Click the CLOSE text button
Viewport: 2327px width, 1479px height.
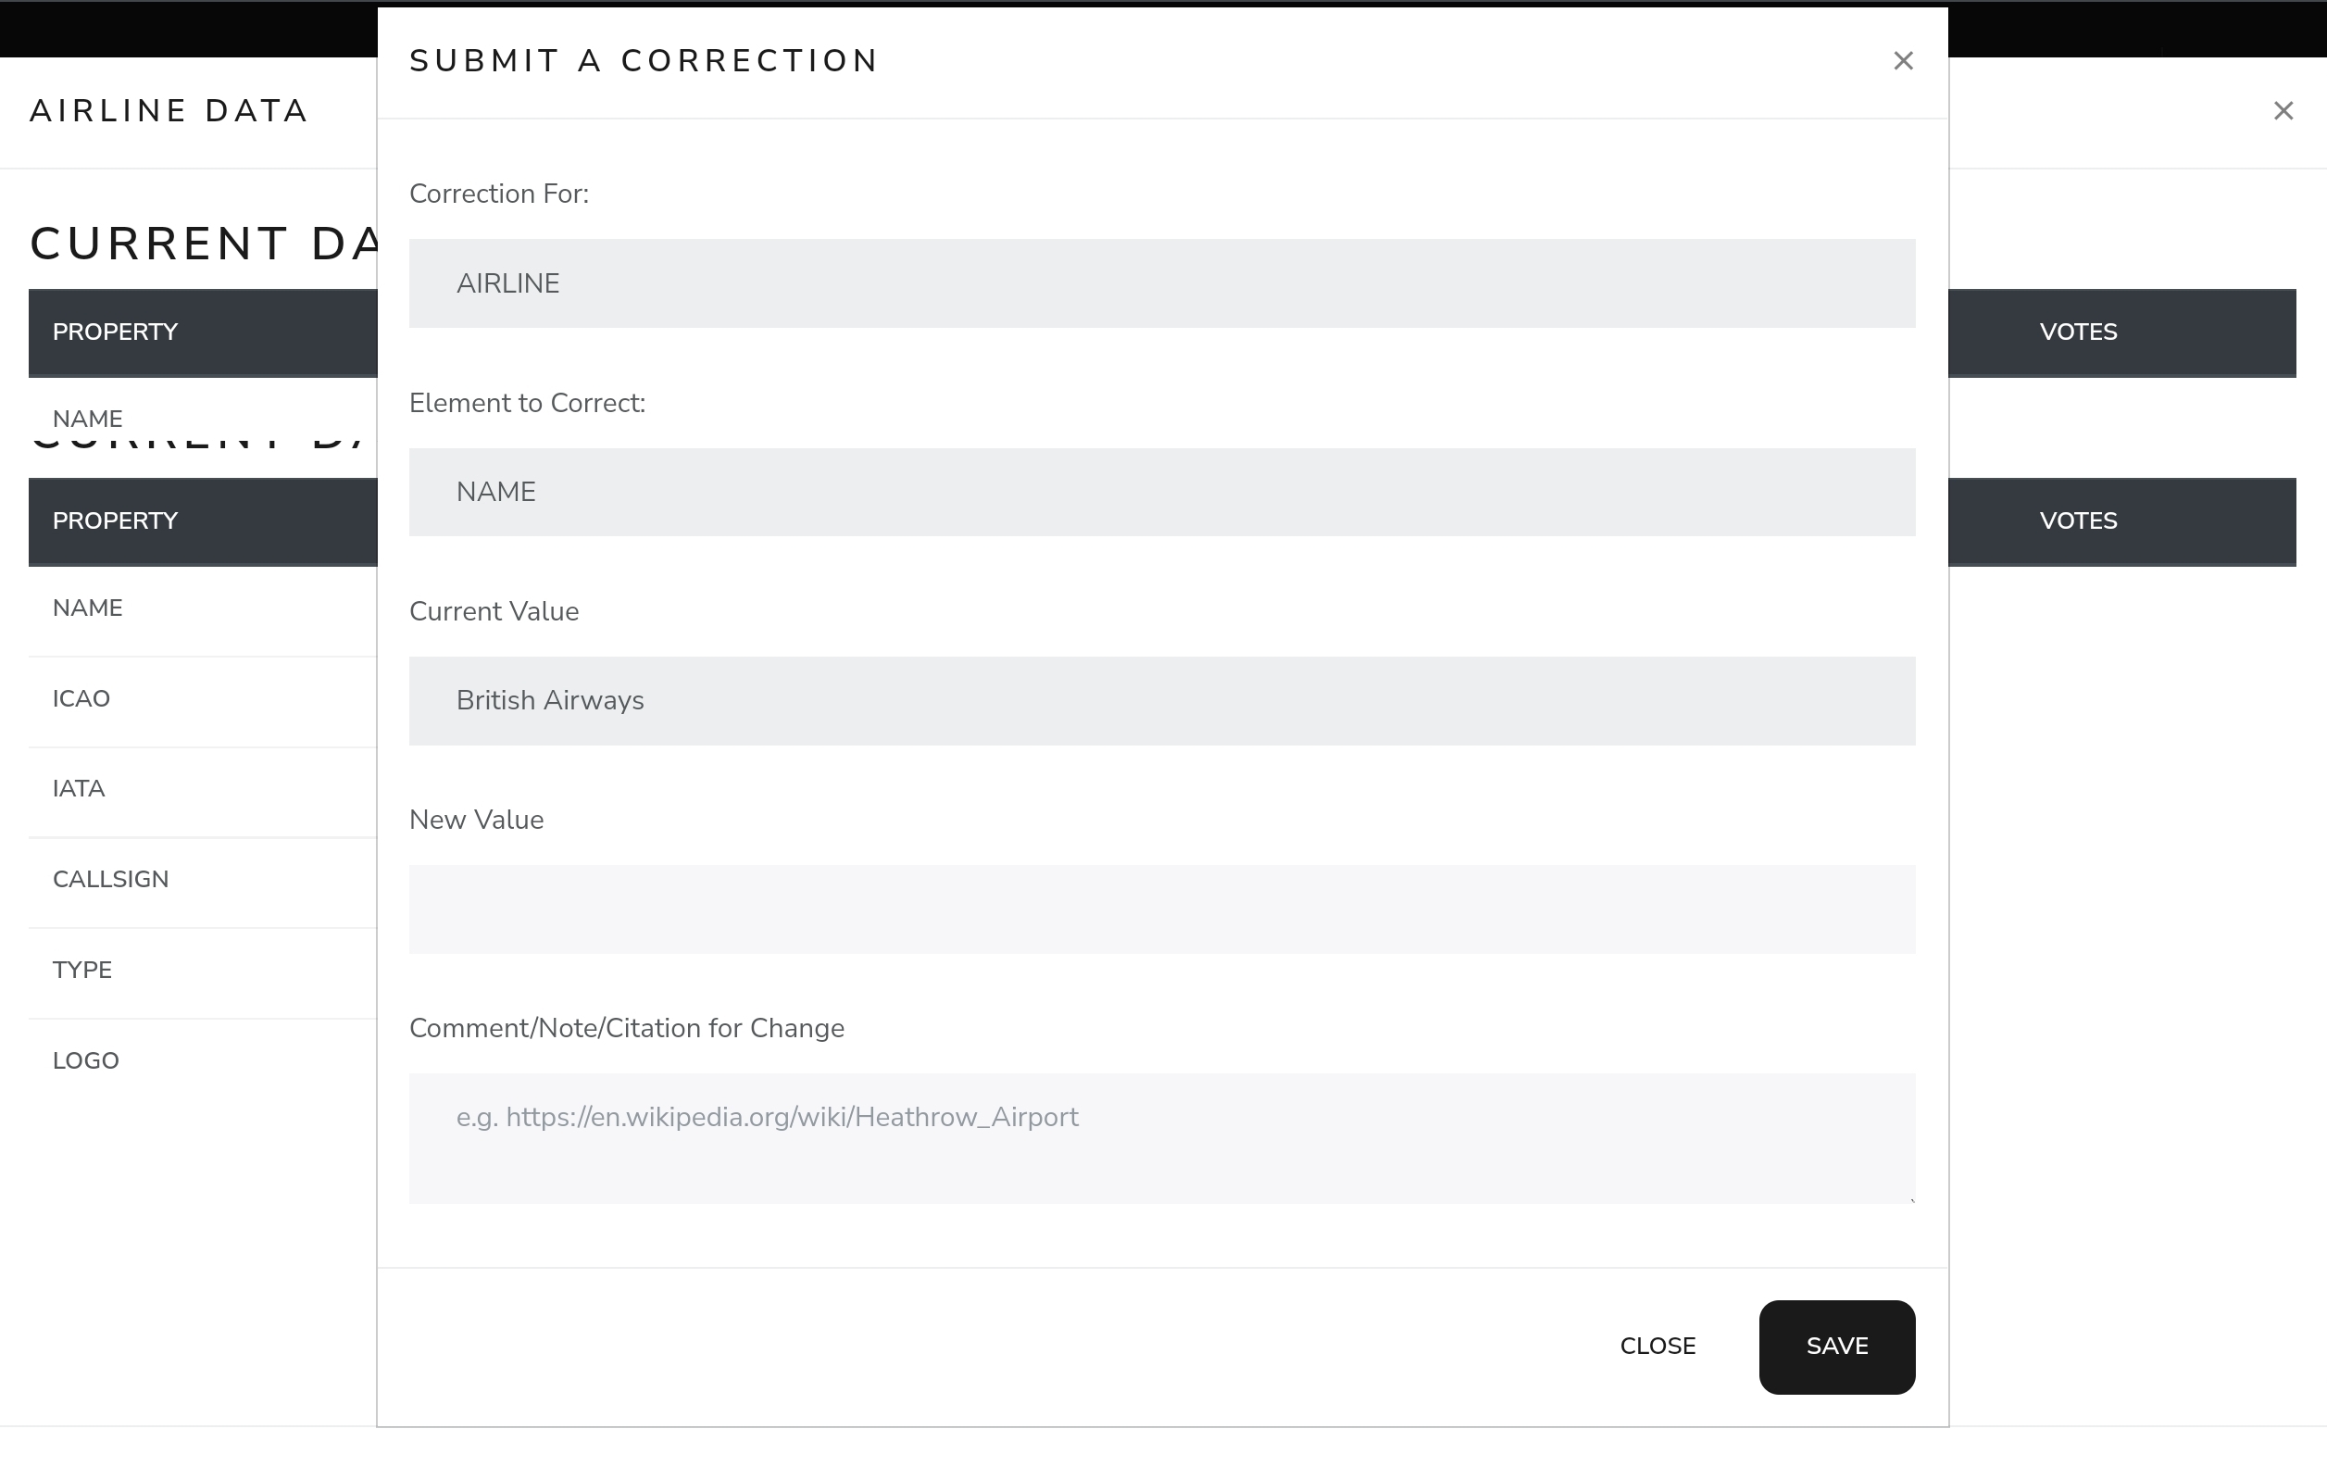1658,1346
